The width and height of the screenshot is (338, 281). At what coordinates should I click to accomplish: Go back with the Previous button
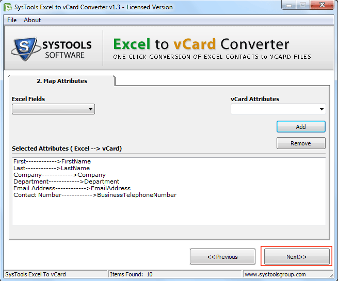click(222, 257)
